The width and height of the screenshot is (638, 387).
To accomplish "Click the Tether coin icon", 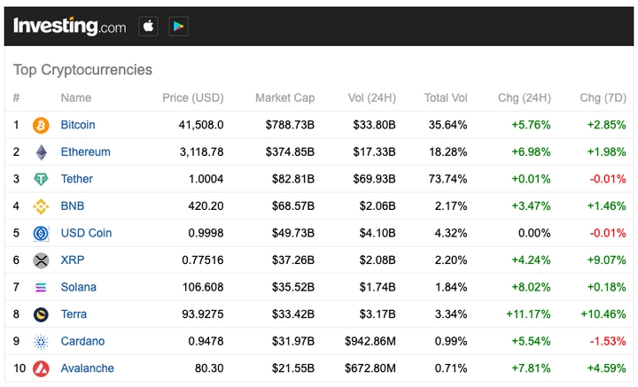I will click(x=41, y=179).
